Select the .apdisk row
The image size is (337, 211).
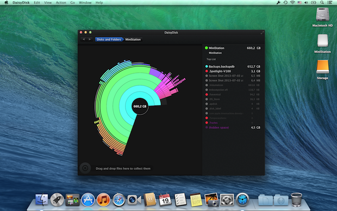(x=233, y=104)
